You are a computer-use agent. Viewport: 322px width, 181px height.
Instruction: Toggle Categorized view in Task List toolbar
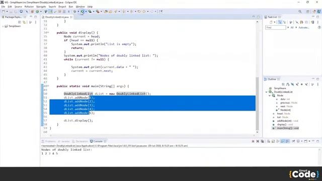click(280, 22)
